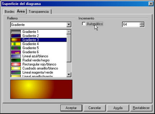Image resolution: width=155 pixels, height=114 pixels.
Task: Click the gray swatch beside Gradiente 1
Action: 16,32
